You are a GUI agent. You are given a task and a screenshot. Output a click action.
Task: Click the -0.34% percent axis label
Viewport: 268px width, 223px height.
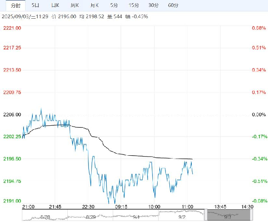259,159
